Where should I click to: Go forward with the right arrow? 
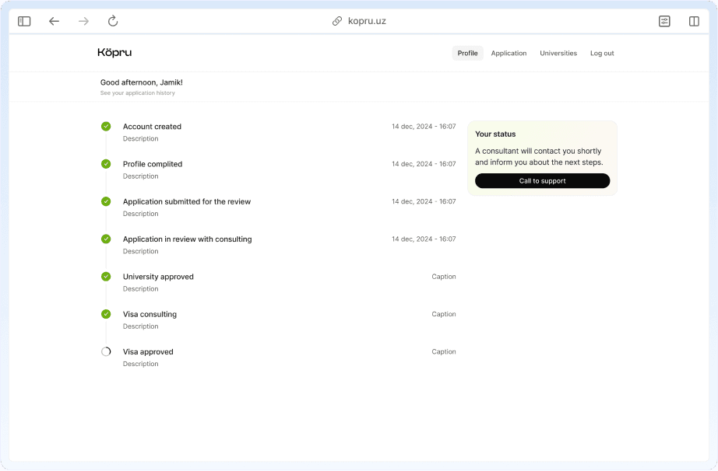83,21
